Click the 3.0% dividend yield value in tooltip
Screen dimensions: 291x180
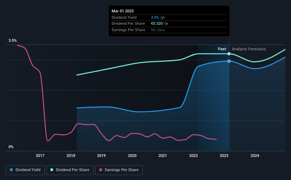click(155, 17)
